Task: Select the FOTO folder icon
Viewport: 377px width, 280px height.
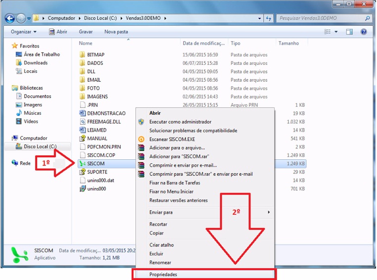Action: pos(82,89)
